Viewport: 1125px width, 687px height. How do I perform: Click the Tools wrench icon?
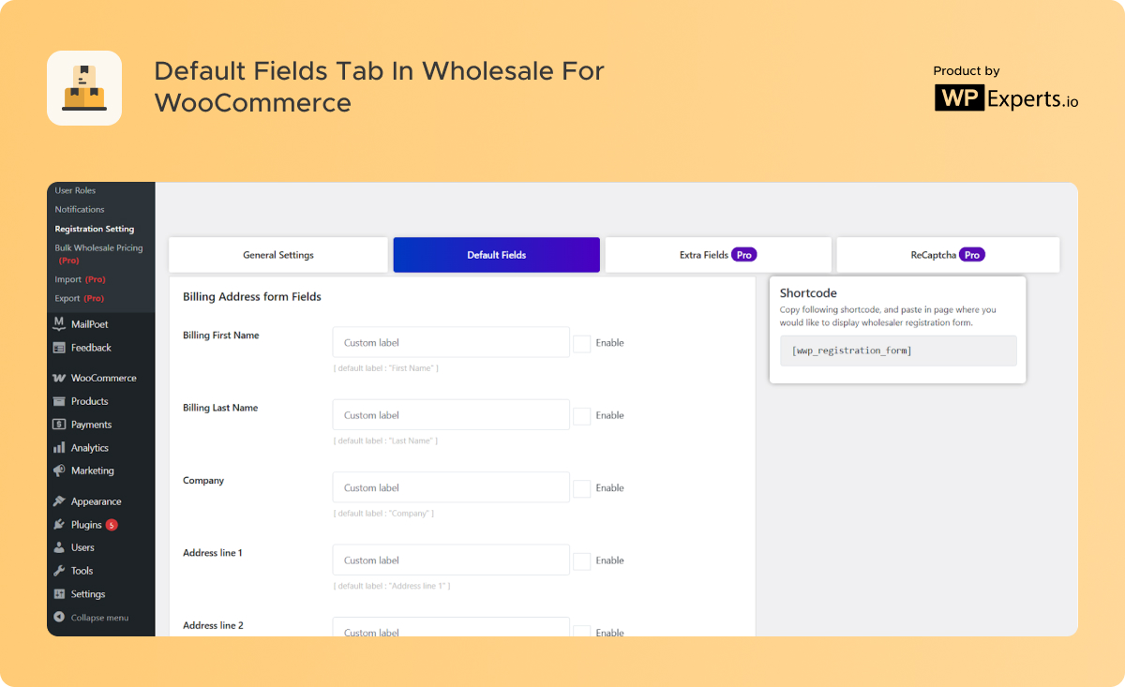click(59, 571)
